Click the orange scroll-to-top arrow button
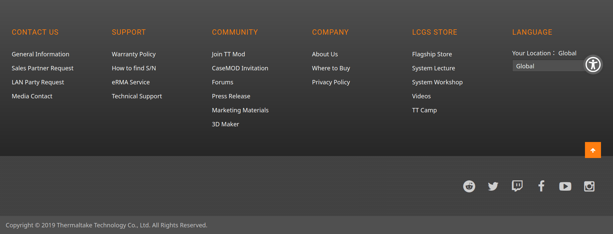 [x=593, y=150]
